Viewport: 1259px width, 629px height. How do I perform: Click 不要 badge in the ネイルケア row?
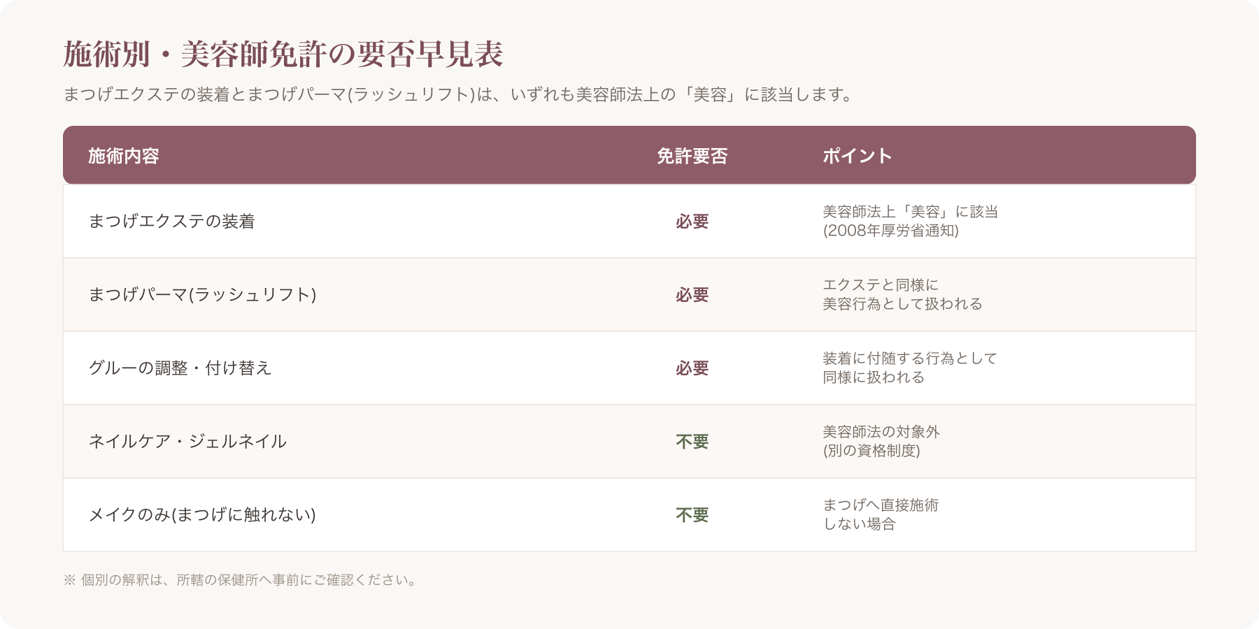[692, 442]
